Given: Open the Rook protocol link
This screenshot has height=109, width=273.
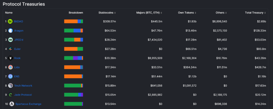Looking at the screenshot, I should point(18,58).
